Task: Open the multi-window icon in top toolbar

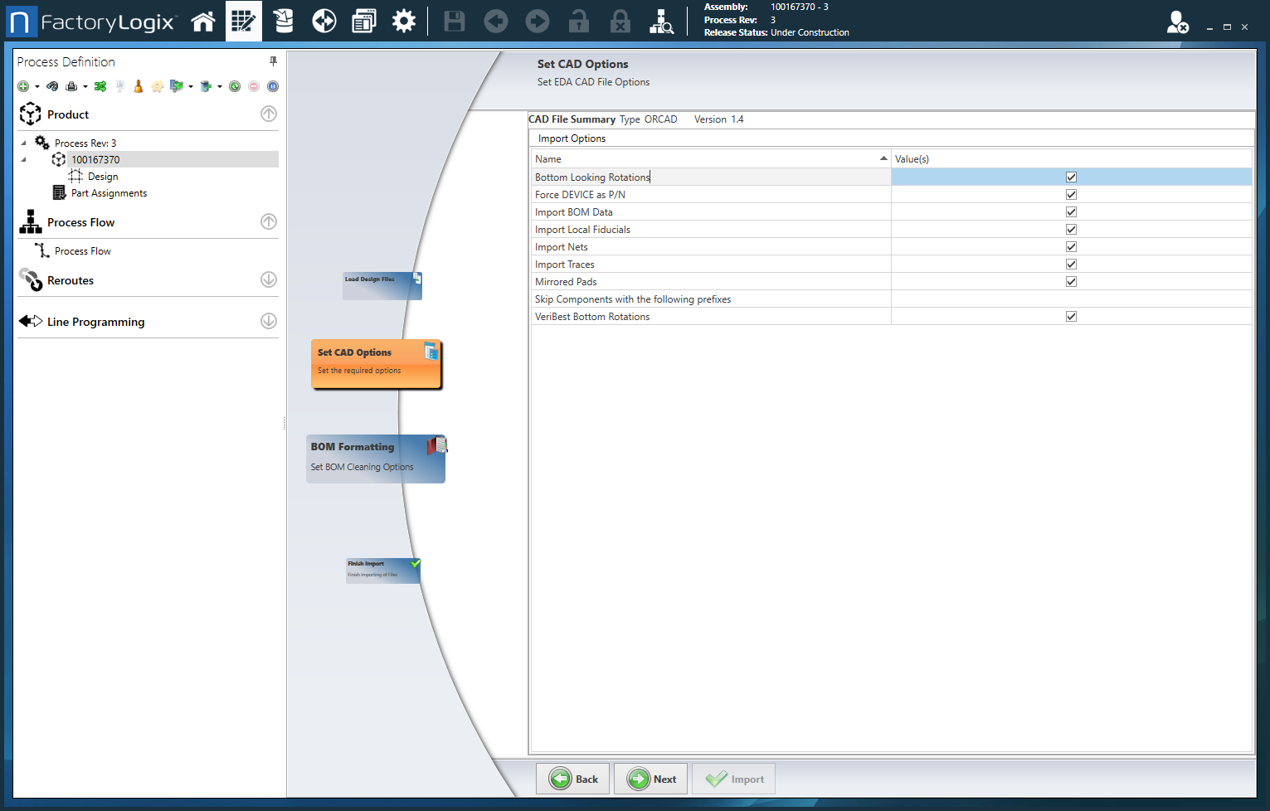Action: (363, 22)
